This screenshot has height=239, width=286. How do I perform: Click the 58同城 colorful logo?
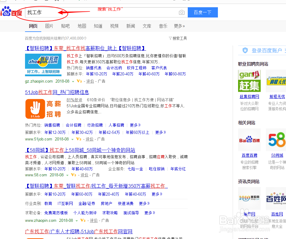coord(276,140)
